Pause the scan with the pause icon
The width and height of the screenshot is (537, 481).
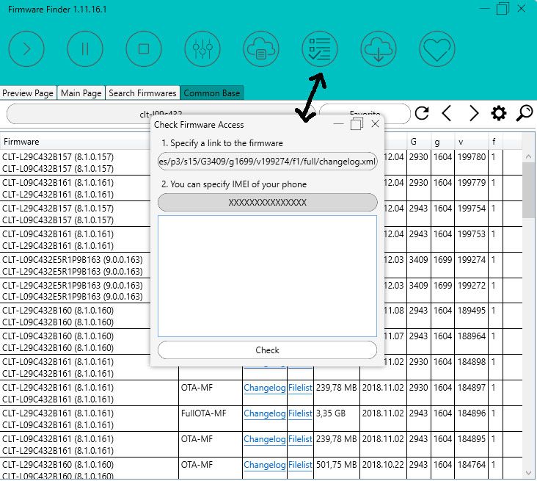click(x=85, y=48)
